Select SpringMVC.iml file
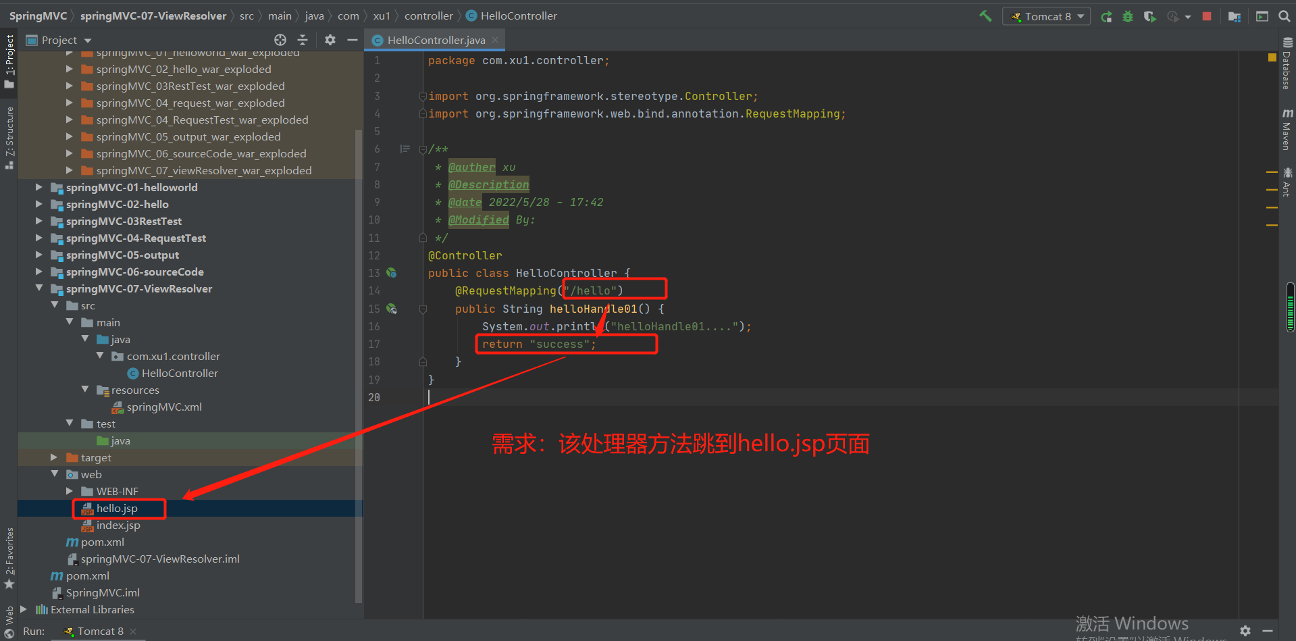The height and width of the screenshot is (641, 1296). (x=103, y=592)
